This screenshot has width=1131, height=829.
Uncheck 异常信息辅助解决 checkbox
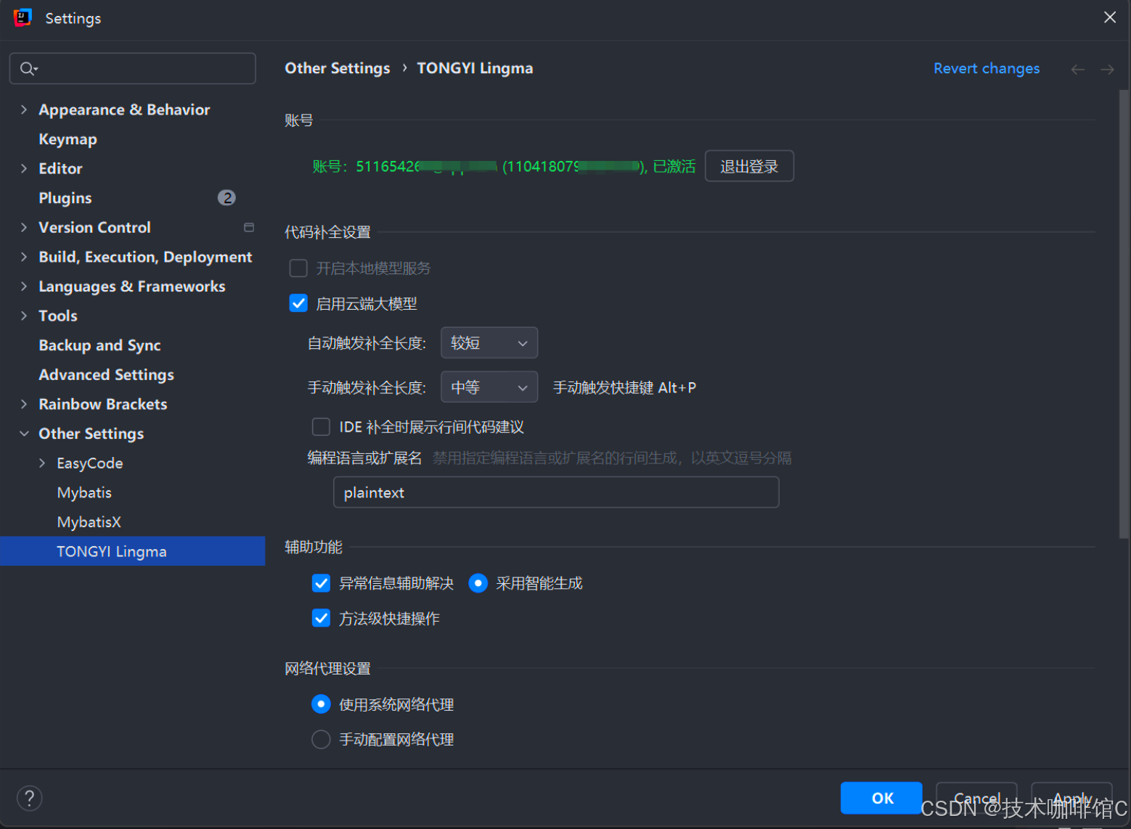click(321, 582)
